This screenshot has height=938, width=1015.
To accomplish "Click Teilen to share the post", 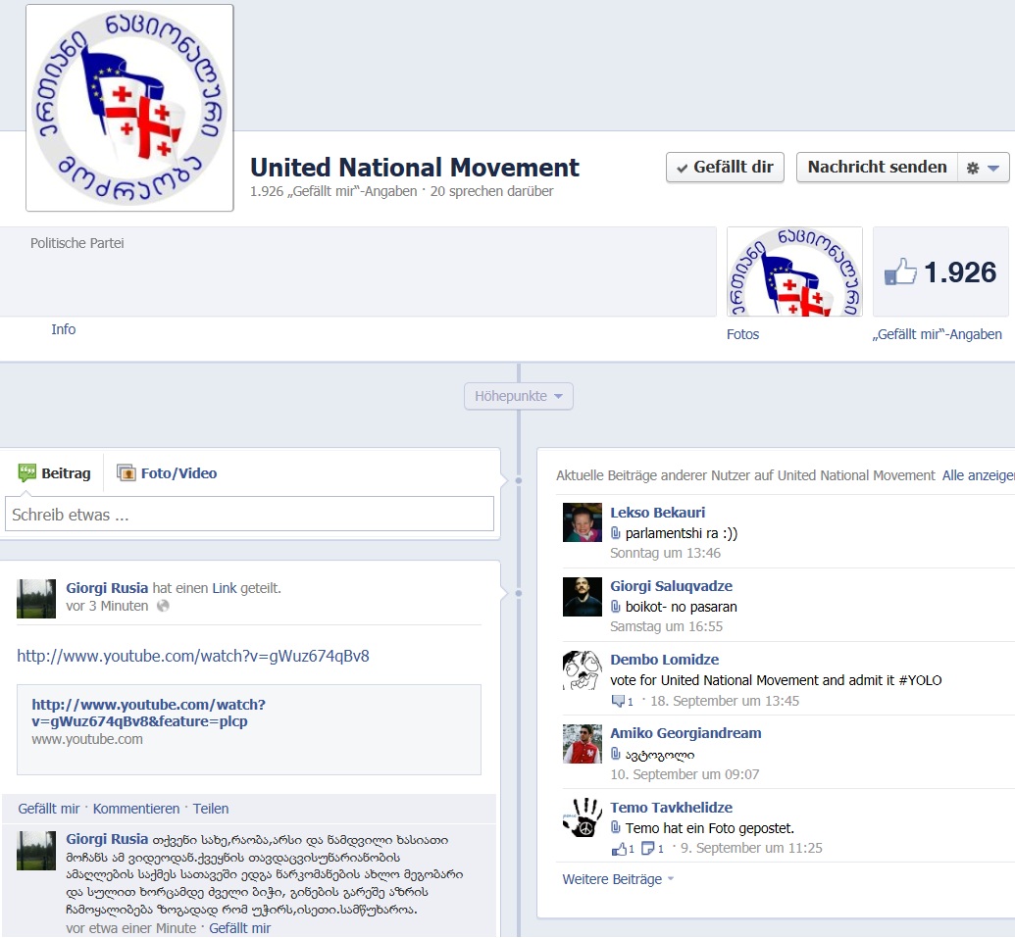I will [211, 809].
